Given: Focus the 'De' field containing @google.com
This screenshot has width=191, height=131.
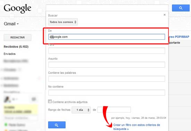Looking at the screenshot, I should [107, 37].
